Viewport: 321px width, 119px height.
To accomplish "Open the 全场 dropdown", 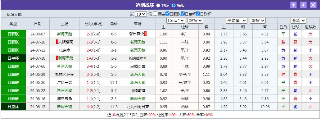I will [298, 21].
